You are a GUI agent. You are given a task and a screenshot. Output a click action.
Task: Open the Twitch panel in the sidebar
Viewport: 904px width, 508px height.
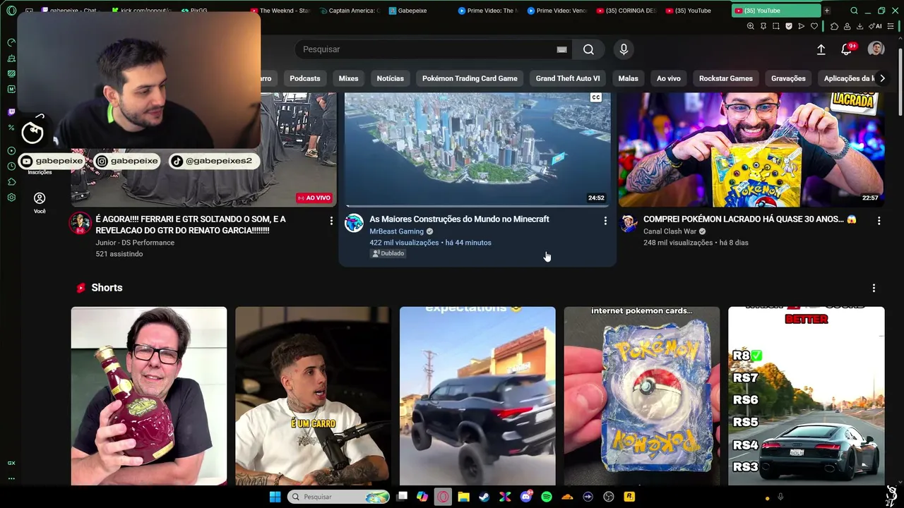11,111
